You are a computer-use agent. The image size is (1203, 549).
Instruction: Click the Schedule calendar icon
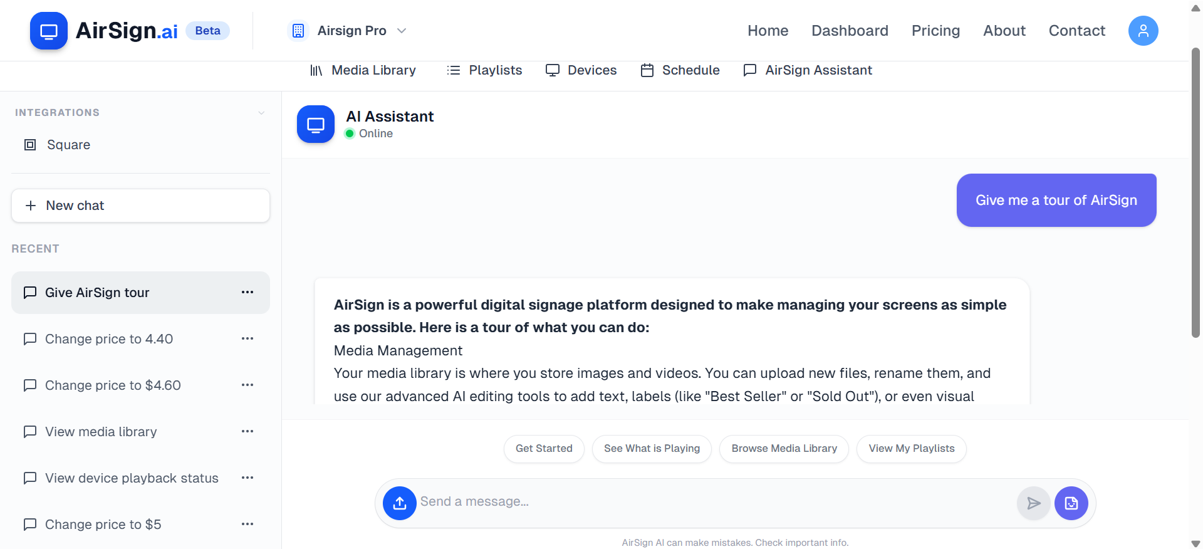[x=647, y=70]
